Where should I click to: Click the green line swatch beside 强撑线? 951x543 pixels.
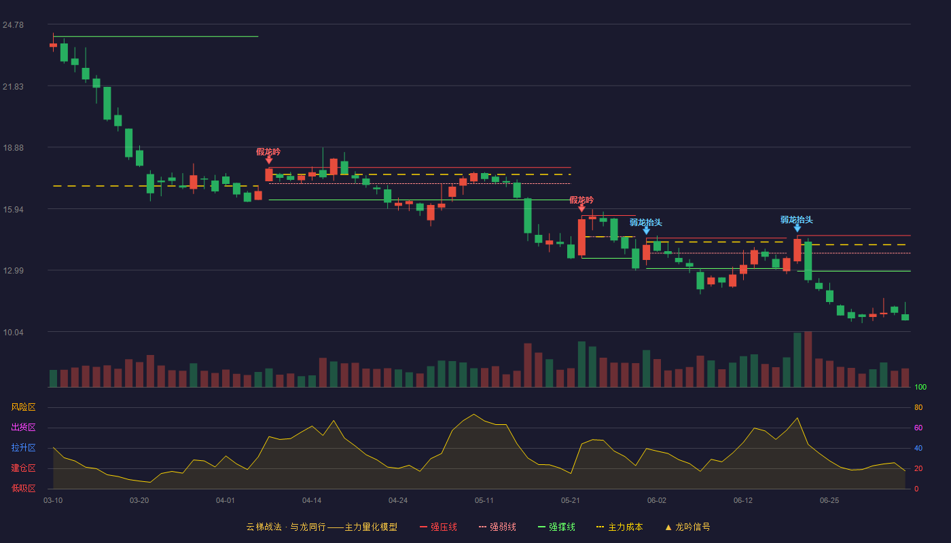[542, 527]
